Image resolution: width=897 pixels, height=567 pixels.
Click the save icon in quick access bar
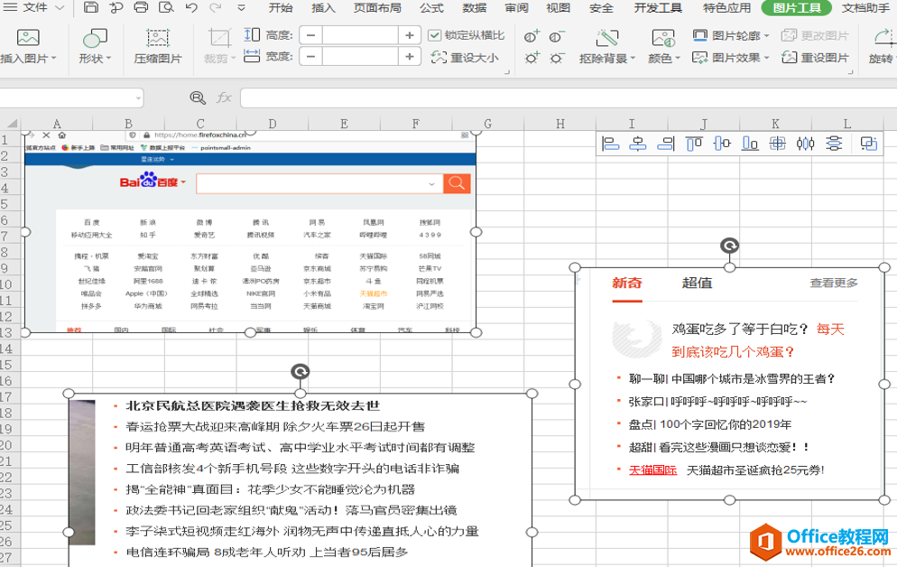pos(91,7)
